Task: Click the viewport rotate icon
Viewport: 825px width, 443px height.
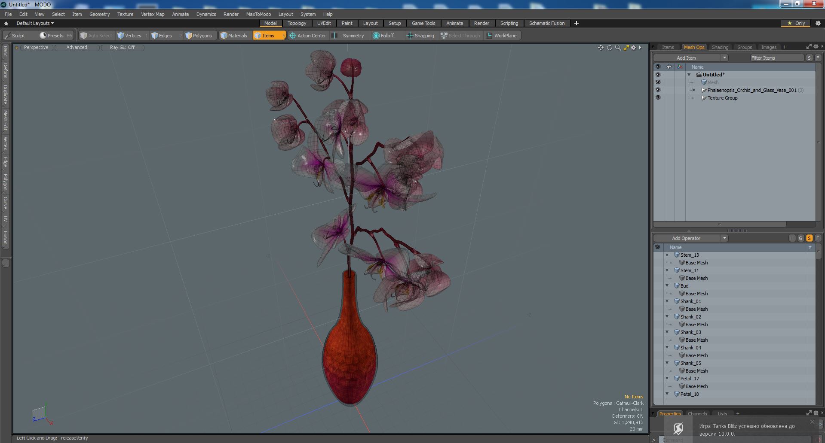Action: click(x=609, y=48)
